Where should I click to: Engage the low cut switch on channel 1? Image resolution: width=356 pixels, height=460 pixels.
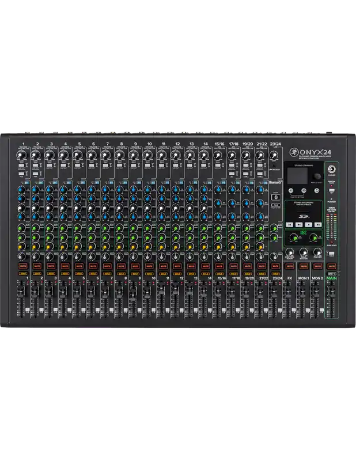[x=21, y=166]
